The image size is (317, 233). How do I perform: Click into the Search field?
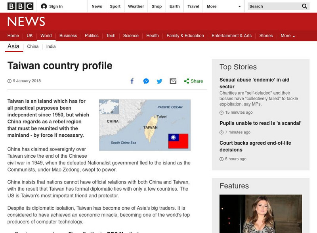(274, 6)
